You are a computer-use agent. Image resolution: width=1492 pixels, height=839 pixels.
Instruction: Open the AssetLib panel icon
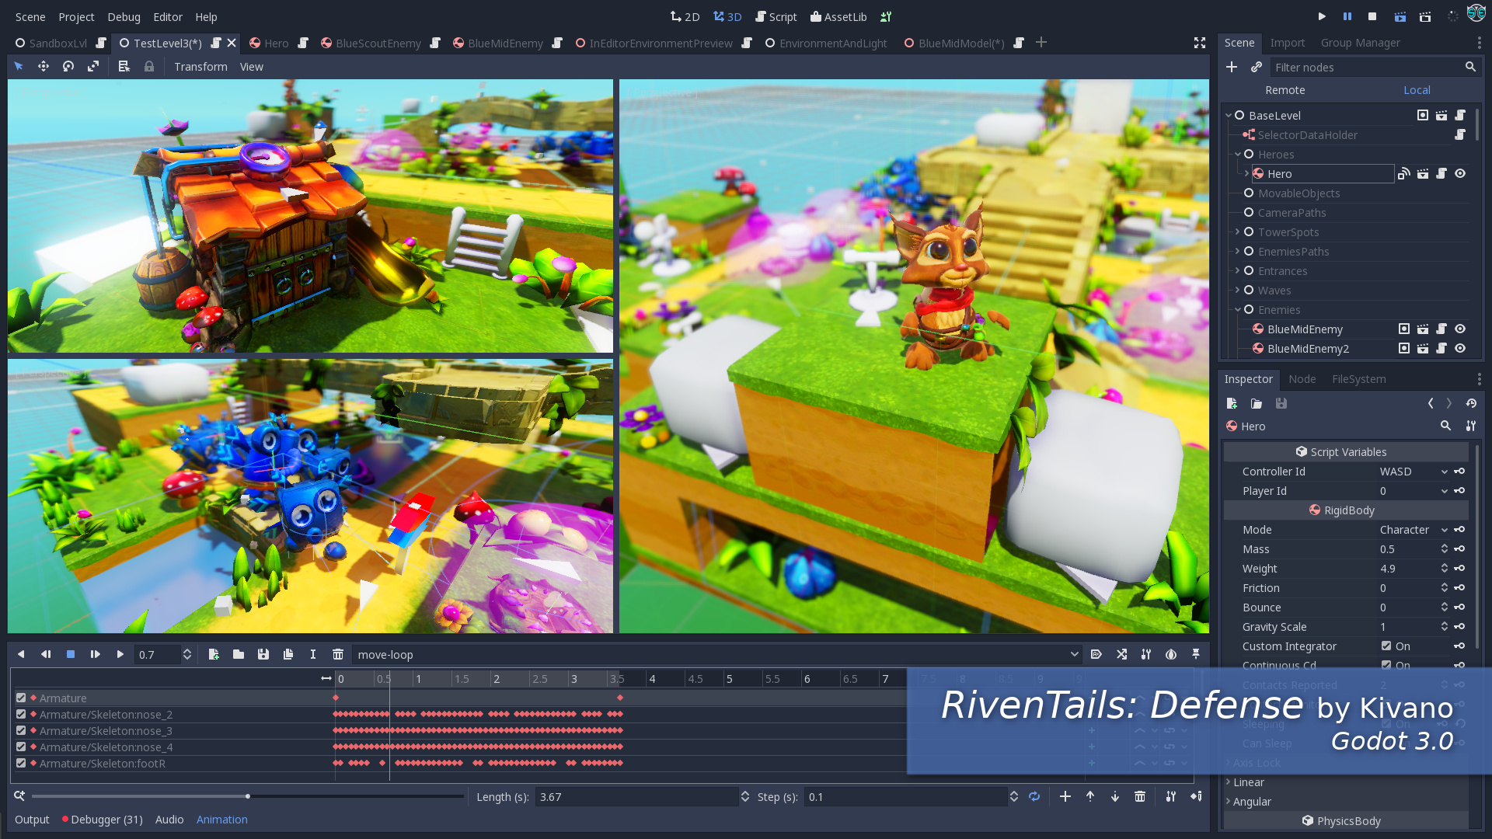point(838,16)
